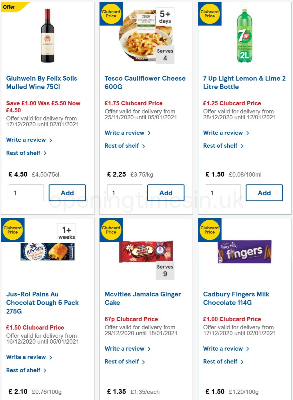Click the Serves 9 indicator on ginger cake

pyautogui.click(x=165, y=270)
